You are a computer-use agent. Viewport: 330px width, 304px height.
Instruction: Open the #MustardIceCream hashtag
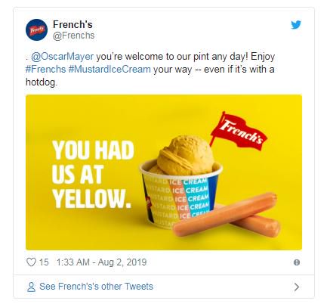[109, 69]
